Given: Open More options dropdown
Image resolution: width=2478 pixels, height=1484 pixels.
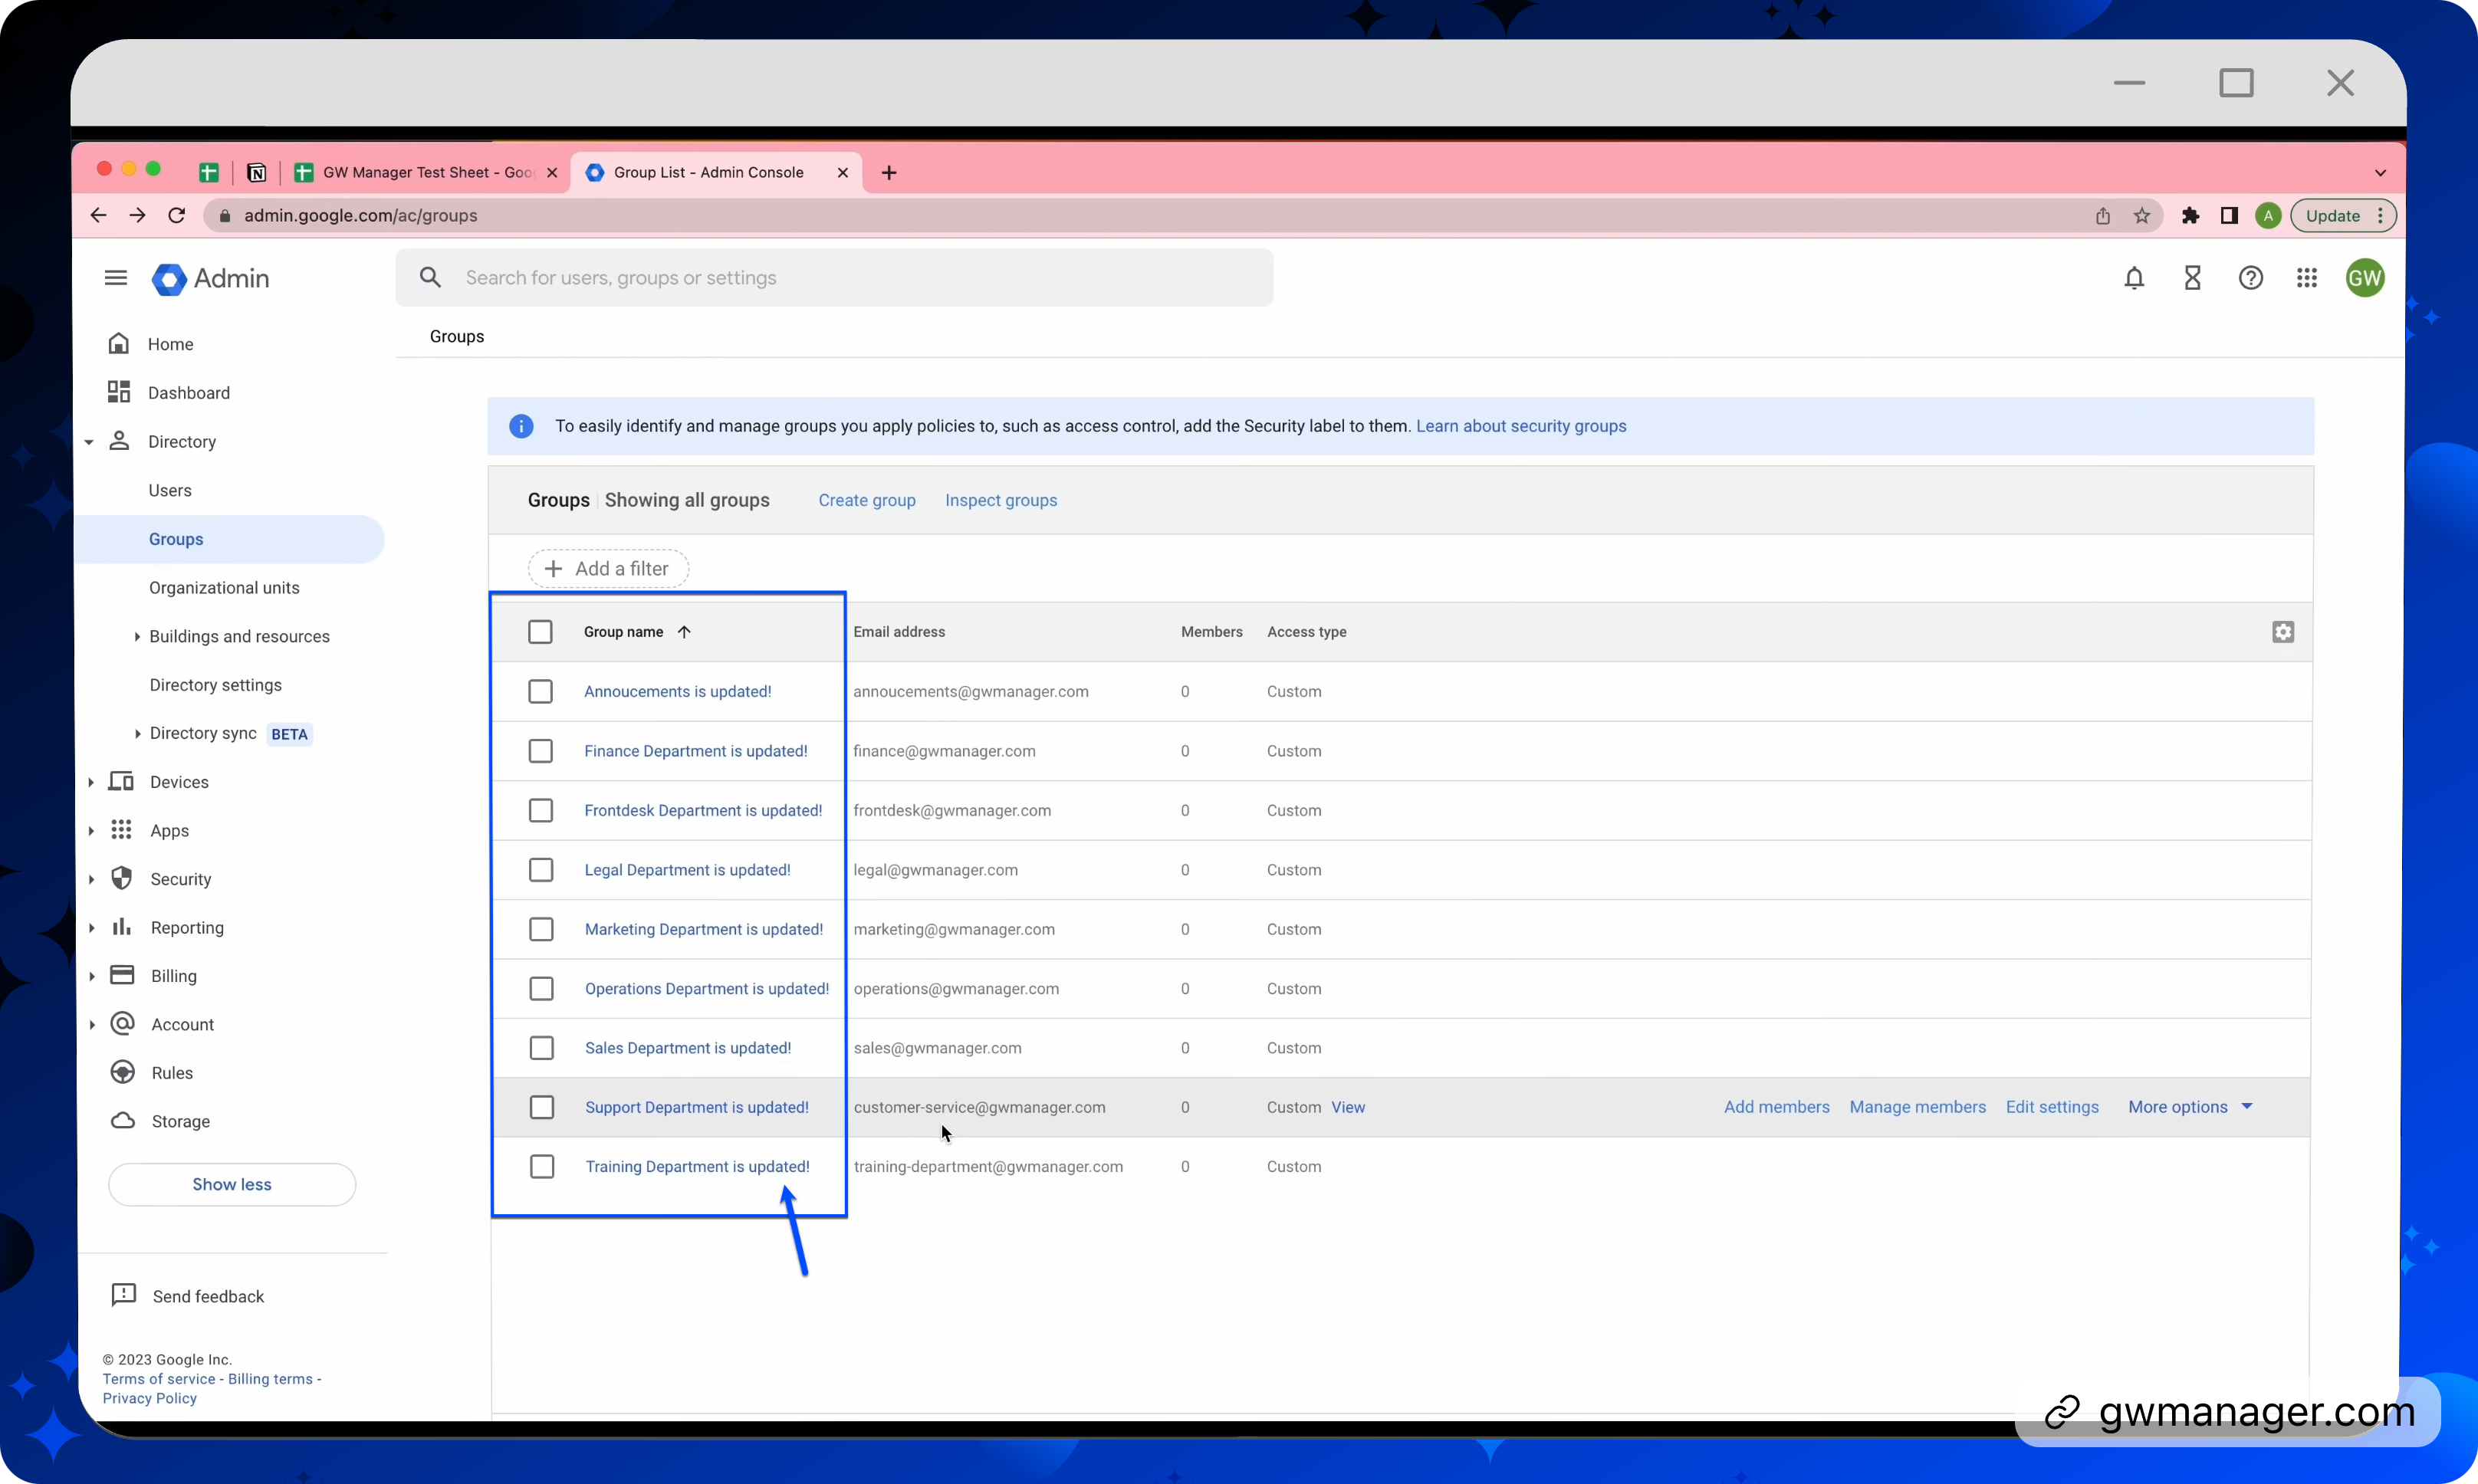Looking at the screenshot, I should pos(2190,1107).
